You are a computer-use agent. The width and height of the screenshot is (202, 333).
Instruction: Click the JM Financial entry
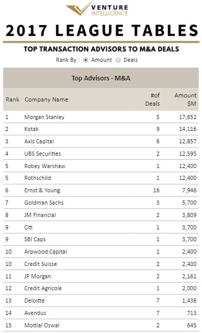click(40, 215)
